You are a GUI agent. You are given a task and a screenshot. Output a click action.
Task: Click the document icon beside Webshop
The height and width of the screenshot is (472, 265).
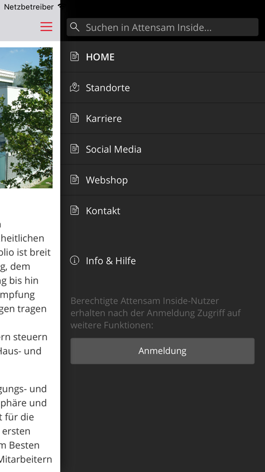(74, 179)
